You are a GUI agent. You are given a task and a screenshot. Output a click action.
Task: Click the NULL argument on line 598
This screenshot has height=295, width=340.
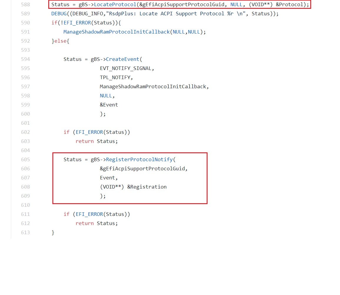(x=106, y=96)
